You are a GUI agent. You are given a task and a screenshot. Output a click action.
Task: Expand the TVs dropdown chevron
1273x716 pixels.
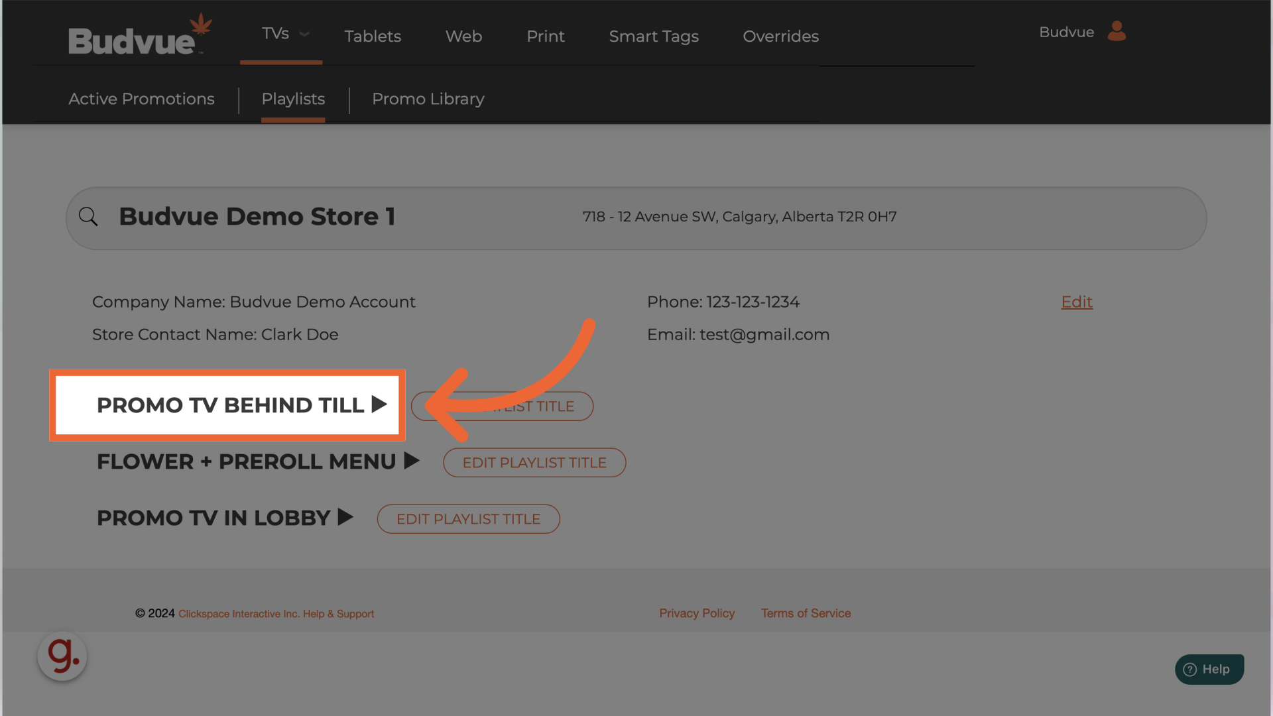tap(304, 34)
